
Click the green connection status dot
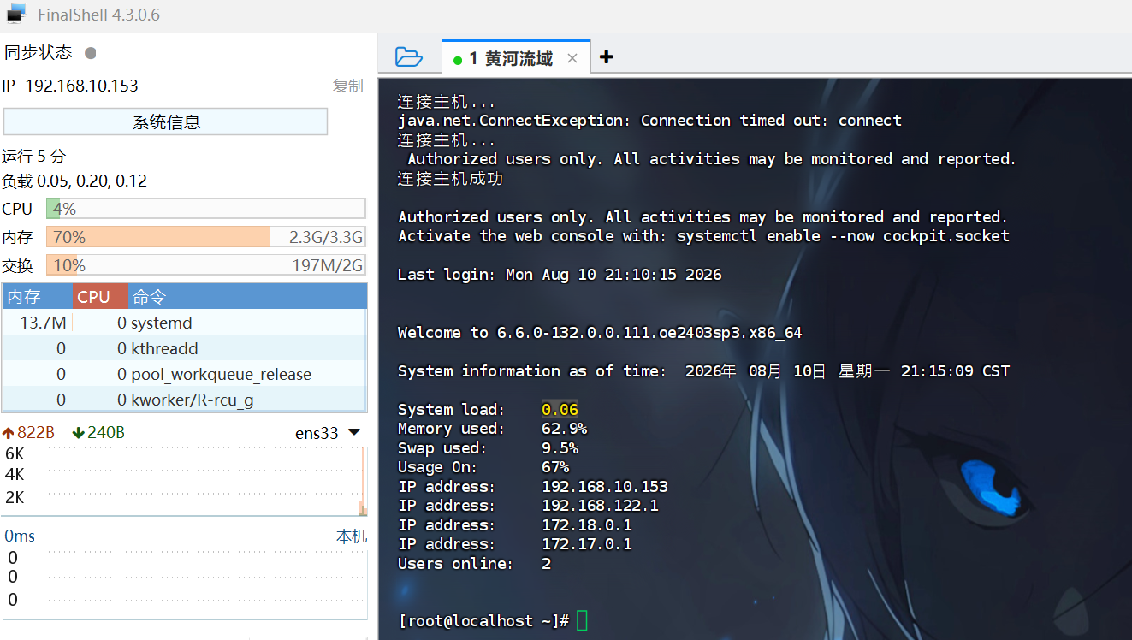click(x=458, y=60)
